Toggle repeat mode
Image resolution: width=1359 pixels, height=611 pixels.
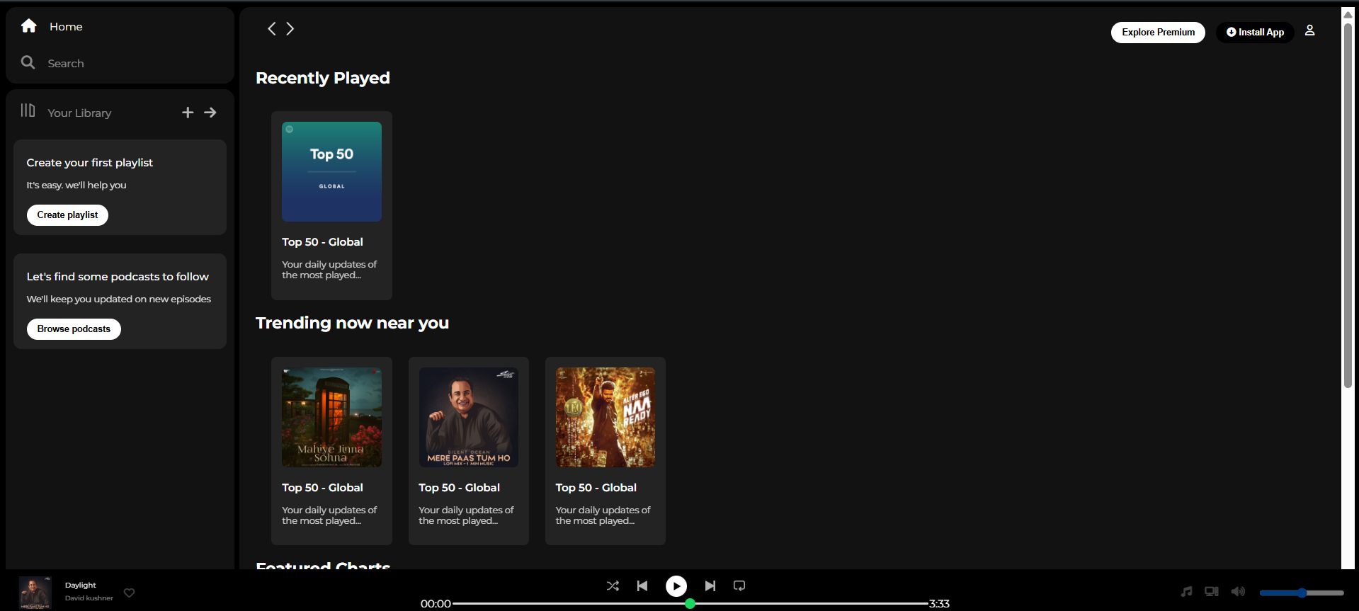[x=739, y=586]
